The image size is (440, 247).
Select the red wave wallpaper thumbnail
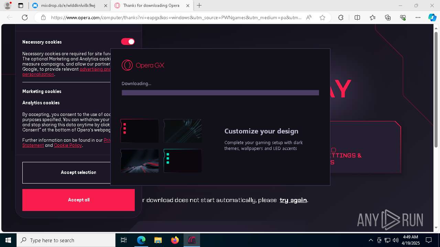point(140,161)
